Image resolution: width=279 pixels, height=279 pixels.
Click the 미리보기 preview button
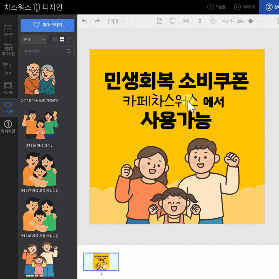pos(244,7)
